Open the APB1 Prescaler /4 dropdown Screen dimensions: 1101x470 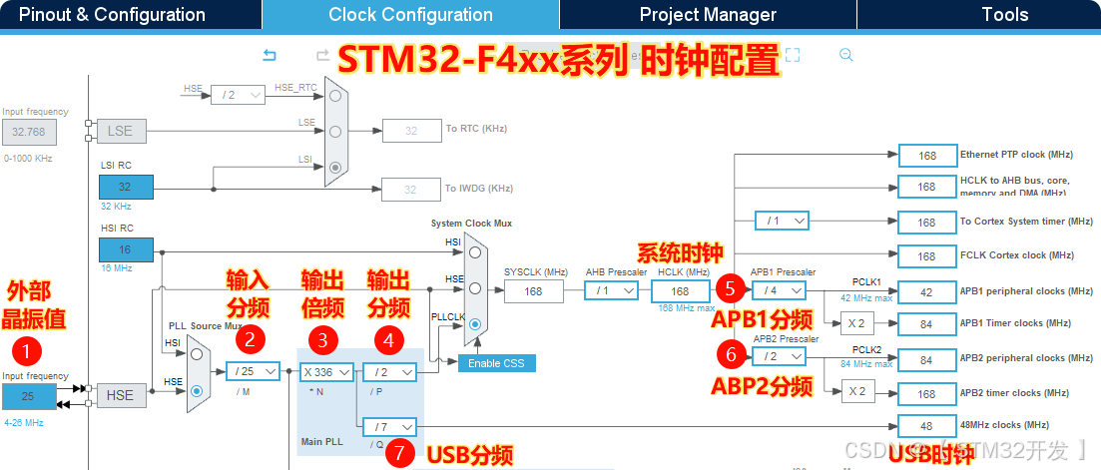(x=779, y=289)
